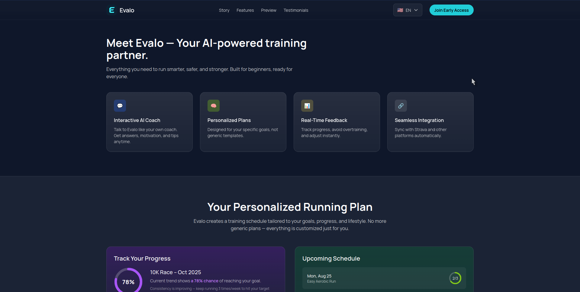The image size is (580, 292).
Task: Click the Seamless Integration card title
Action: click(x=419, y=120)
